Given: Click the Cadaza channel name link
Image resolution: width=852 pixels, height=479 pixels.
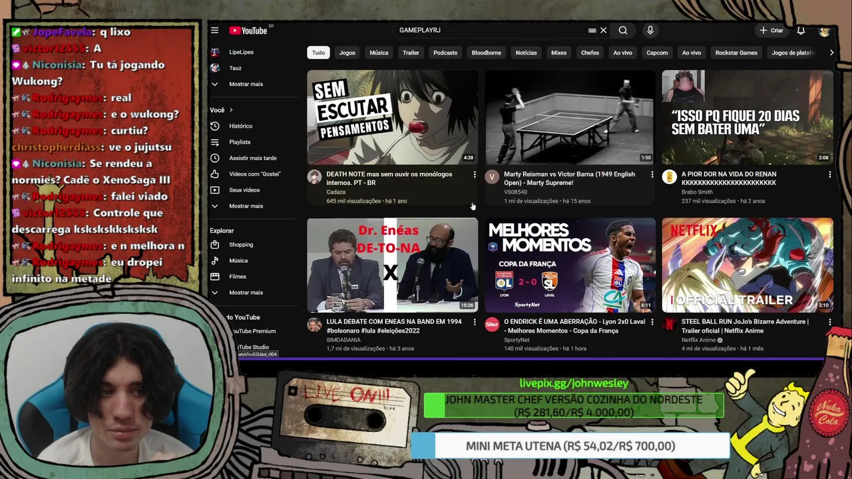Looking at the screenshot, I should [336, 192].
